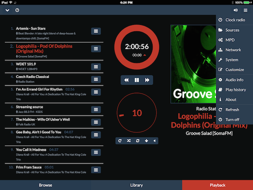This screenshot has height=190, width=253.
Task: Open Clock radio from the menu
Action: [234, 20]
